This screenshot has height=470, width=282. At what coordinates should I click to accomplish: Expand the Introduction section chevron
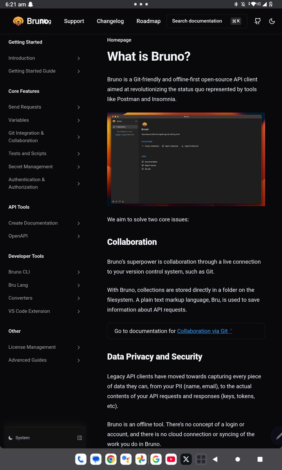click(x=79, y=58)
